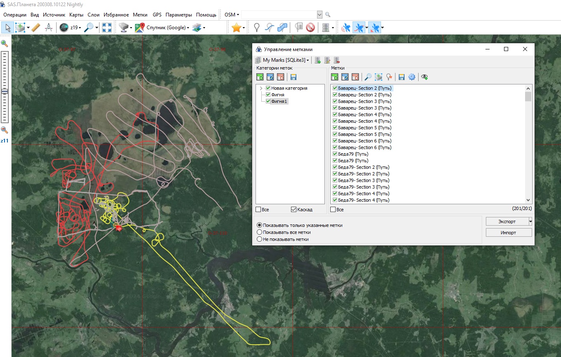Click the zoom in magnifier on left sidebar

tap(5, 43)
